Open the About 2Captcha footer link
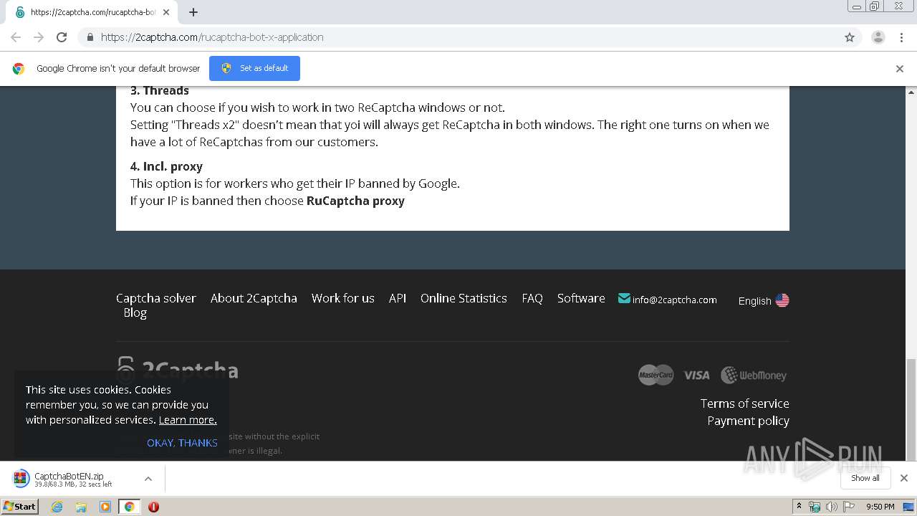The height and width of the screenshot is (516, 917). (254, 298)
